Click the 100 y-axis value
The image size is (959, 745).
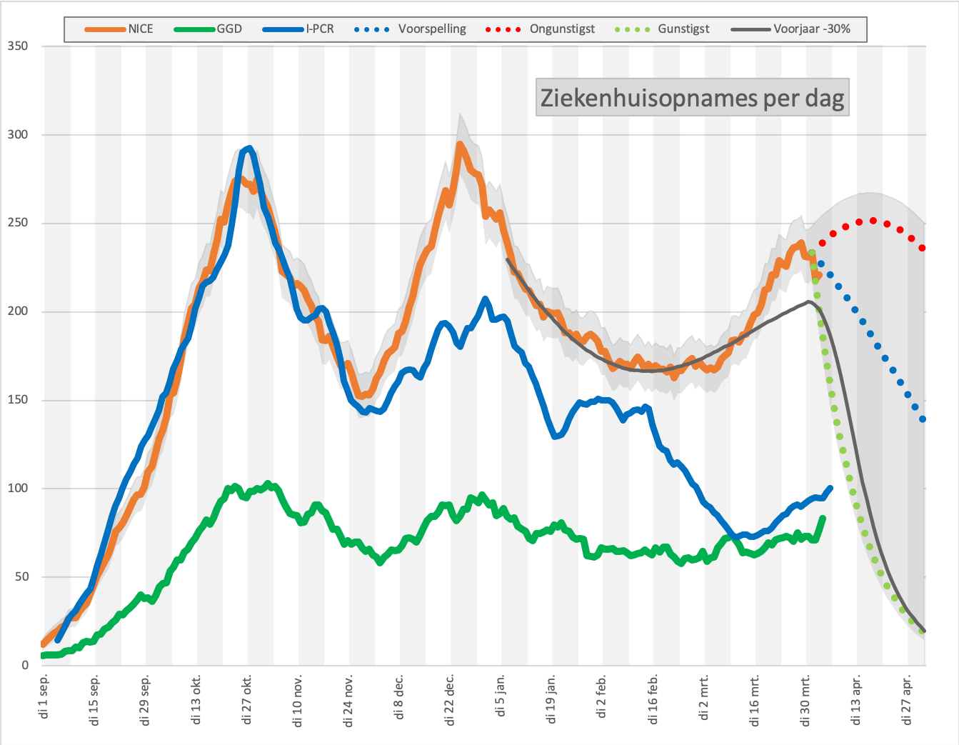pos(18,489)
